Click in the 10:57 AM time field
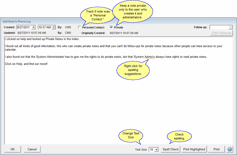Screen dimensions: 237x155 point(45,27)
